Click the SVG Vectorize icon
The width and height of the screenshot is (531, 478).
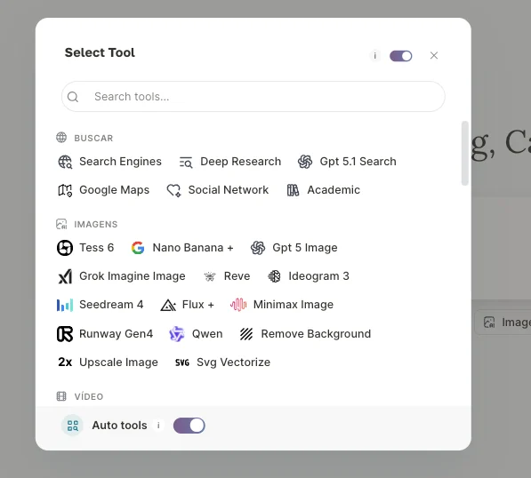[182, 362]
